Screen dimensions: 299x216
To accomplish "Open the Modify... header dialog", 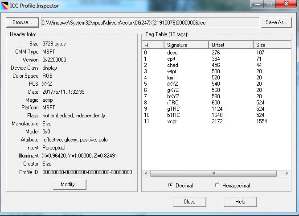I will 70,184.
